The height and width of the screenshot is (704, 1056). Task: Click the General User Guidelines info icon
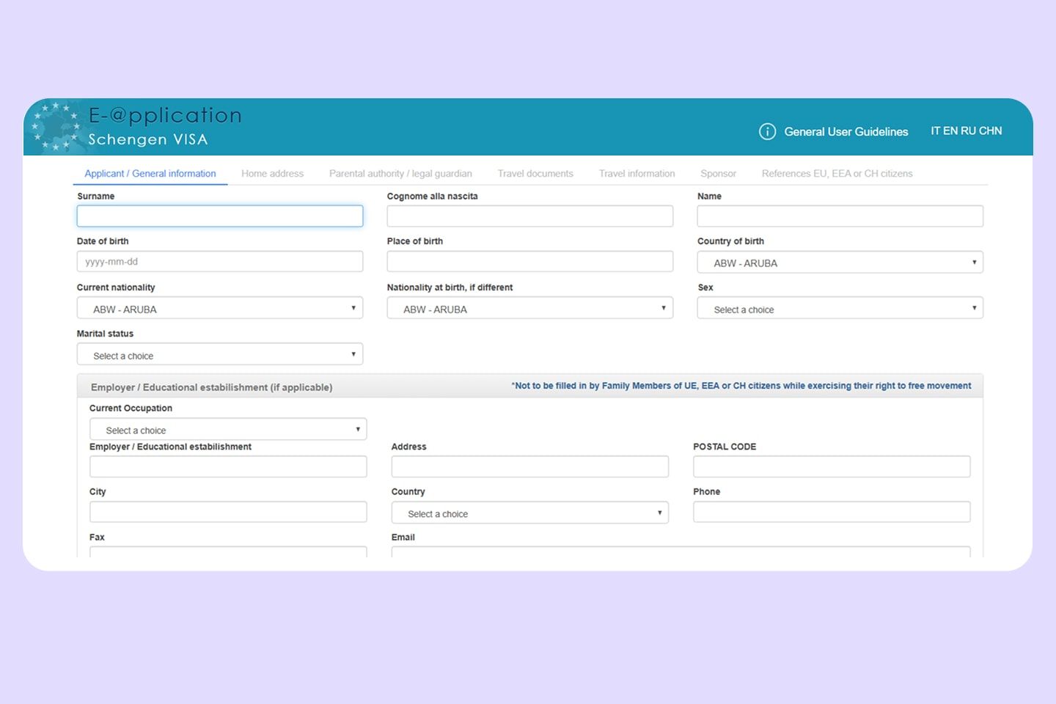click(767, 131)
